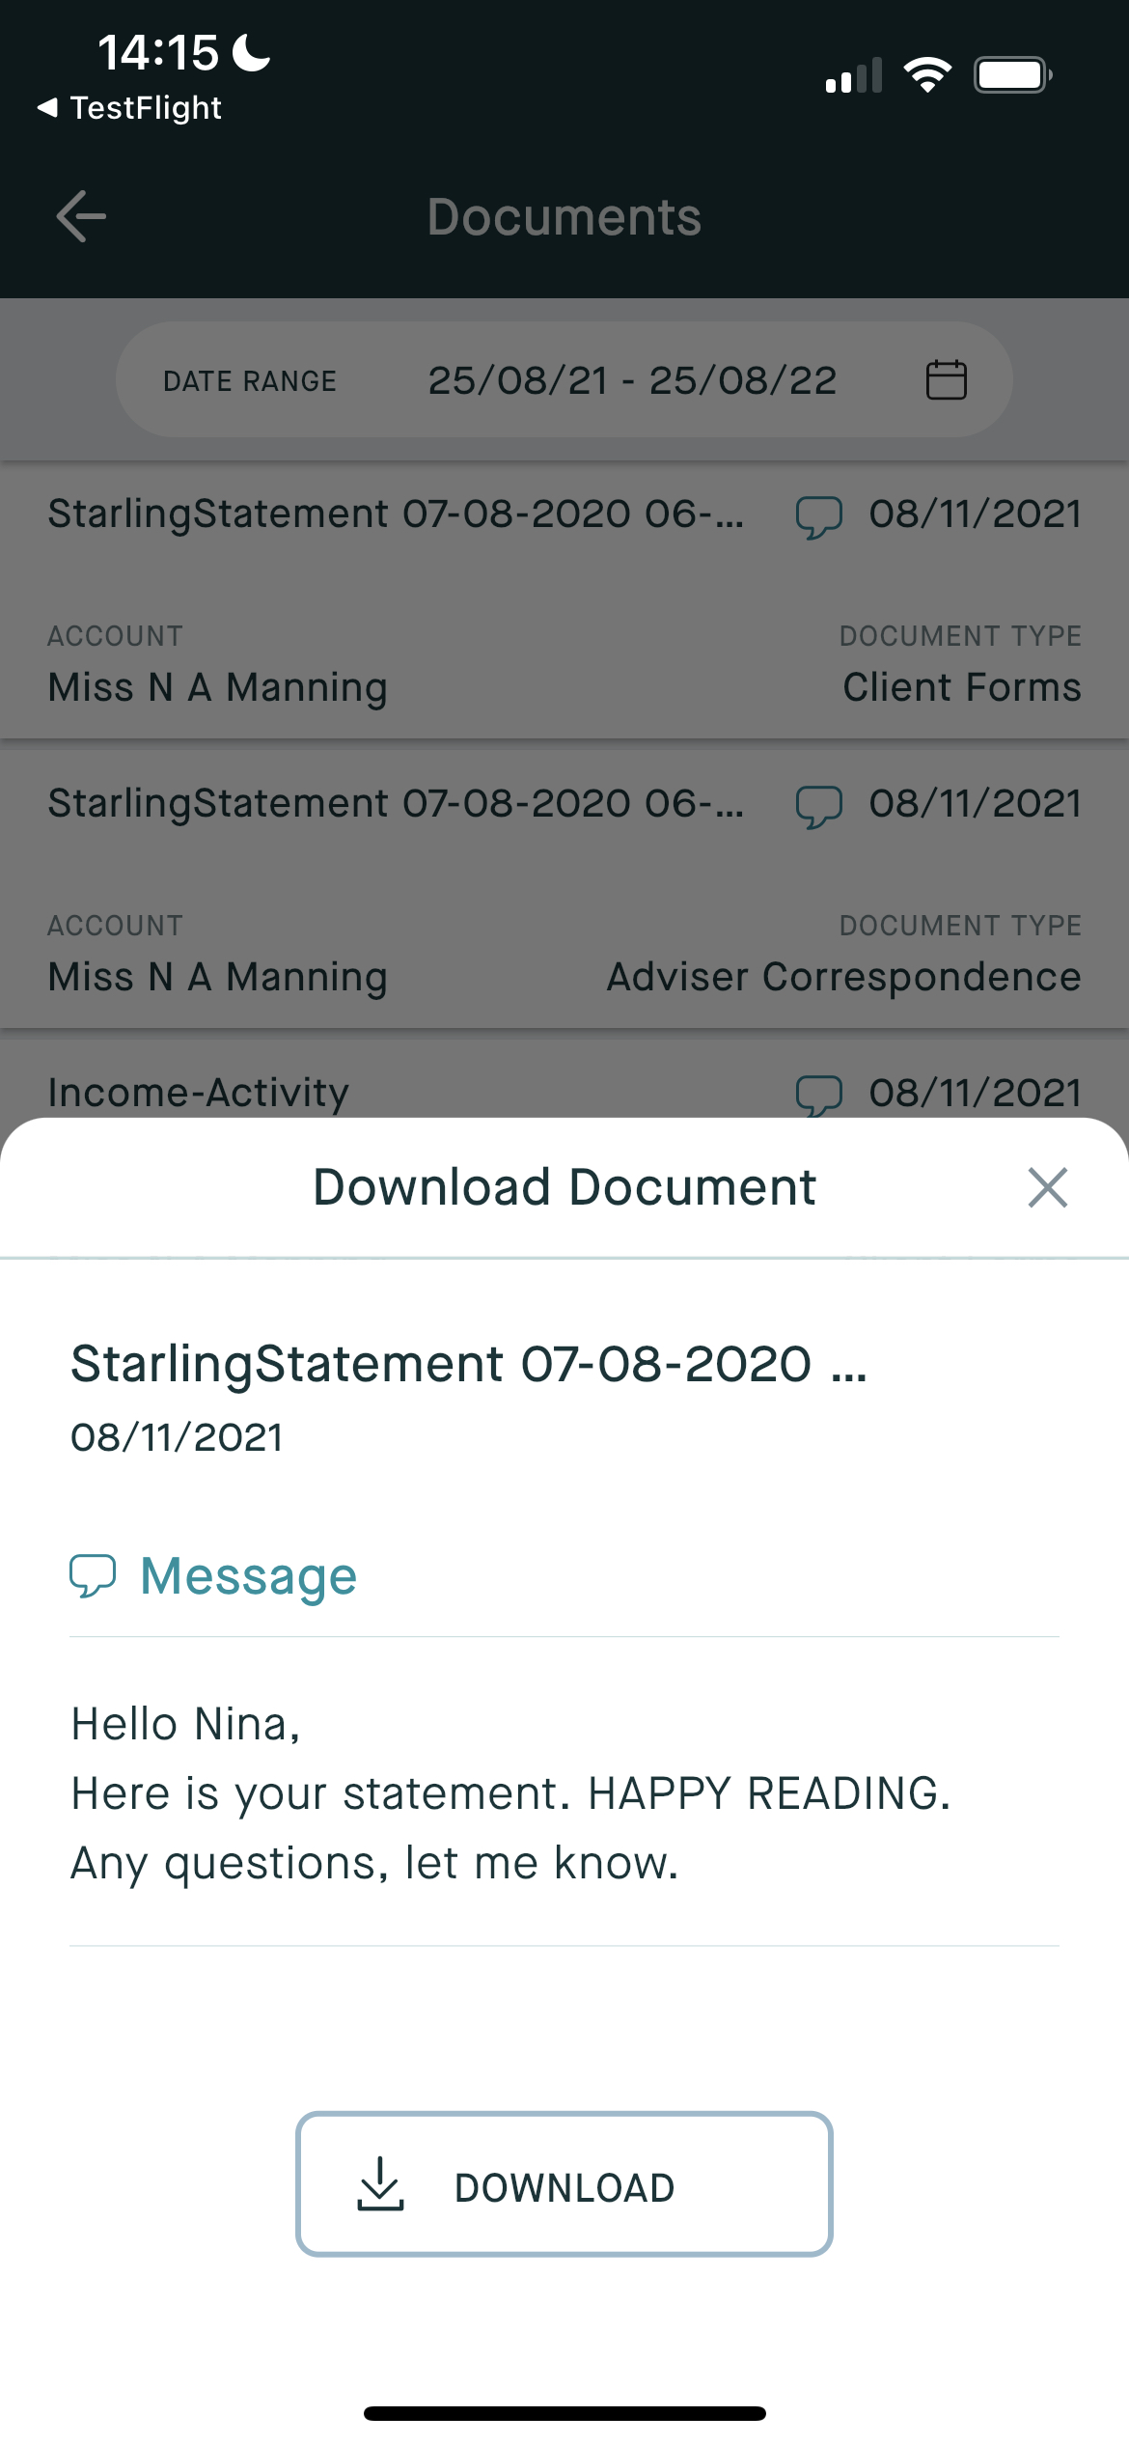Open the Income-Activity document row
The image size is (1129, 2444).
199,1093
